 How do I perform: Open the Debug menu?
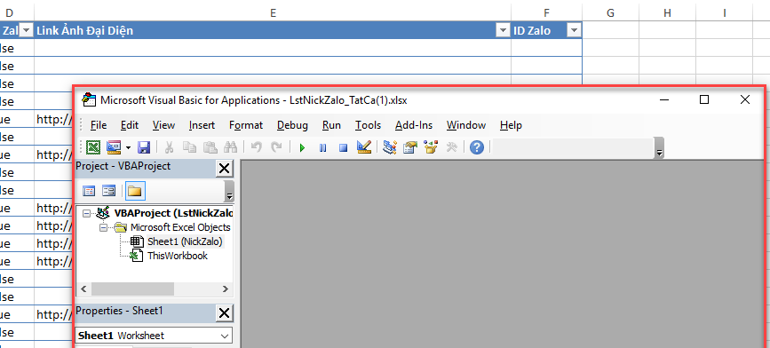293,126
